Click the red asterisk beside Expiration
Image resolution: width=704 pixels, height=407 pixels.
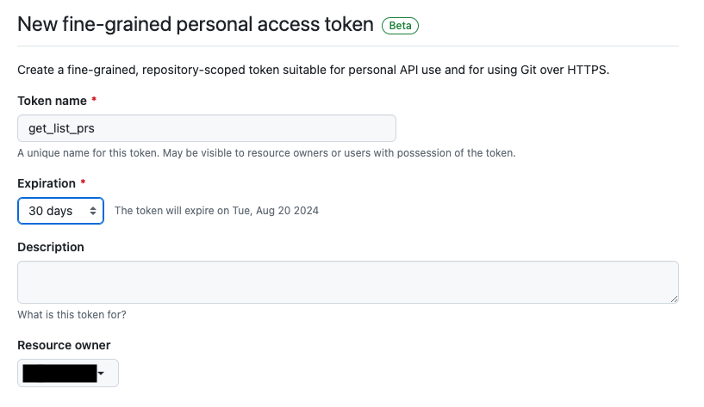[84, 183]
